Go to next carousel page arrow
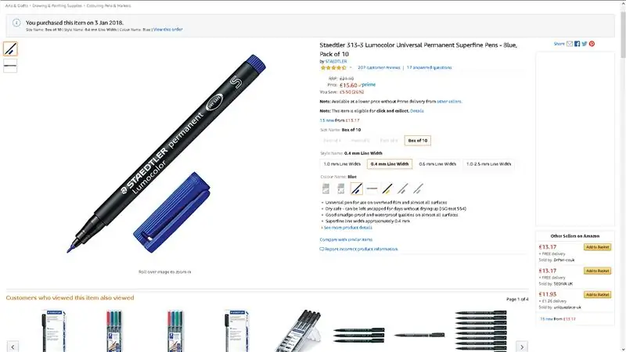 click(x=522, y=347)
